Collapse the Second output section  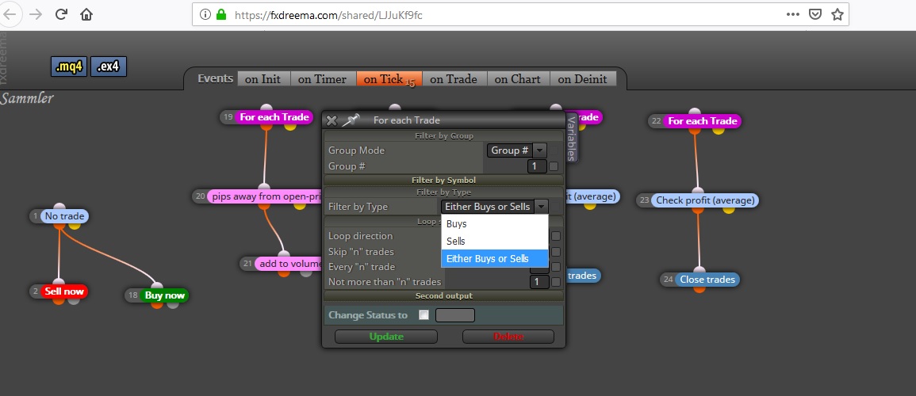[443, 295]
